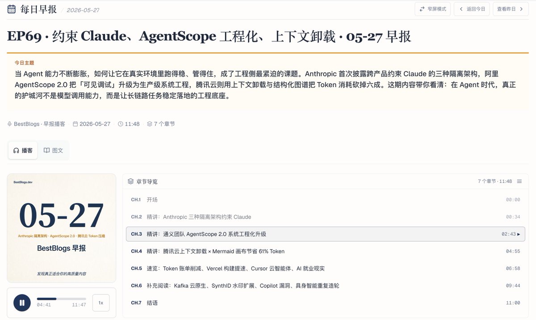Click timestamp 00:34 on CH.2 row

tap(513, 217)
